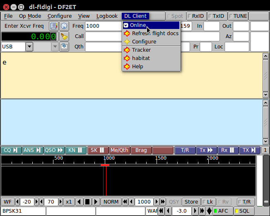Click the save contact icon button
The height and width of the screenshot is (216, 270).
(64, 47)
